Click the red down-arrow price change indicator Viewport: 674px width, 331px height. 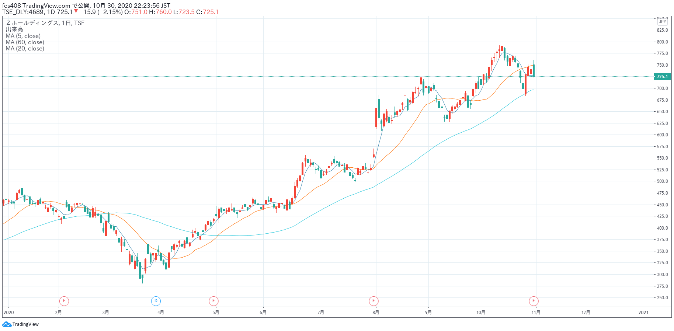point(76,11)
